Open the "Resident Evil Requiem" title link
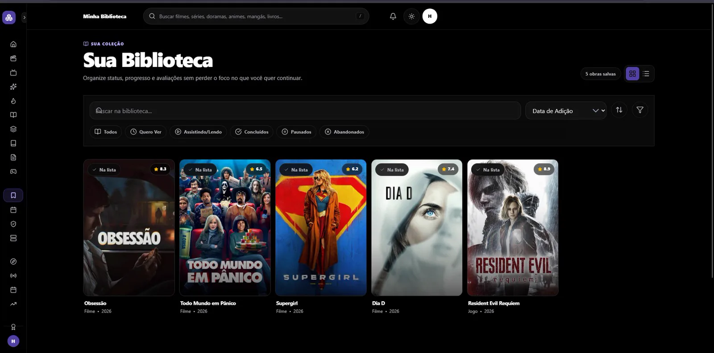This screenshot has width=714, height=353. pos(494,303)
